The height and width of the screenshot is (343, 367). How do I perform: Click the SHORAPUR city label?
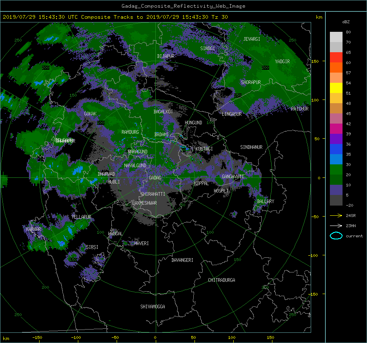coord(251,82)
